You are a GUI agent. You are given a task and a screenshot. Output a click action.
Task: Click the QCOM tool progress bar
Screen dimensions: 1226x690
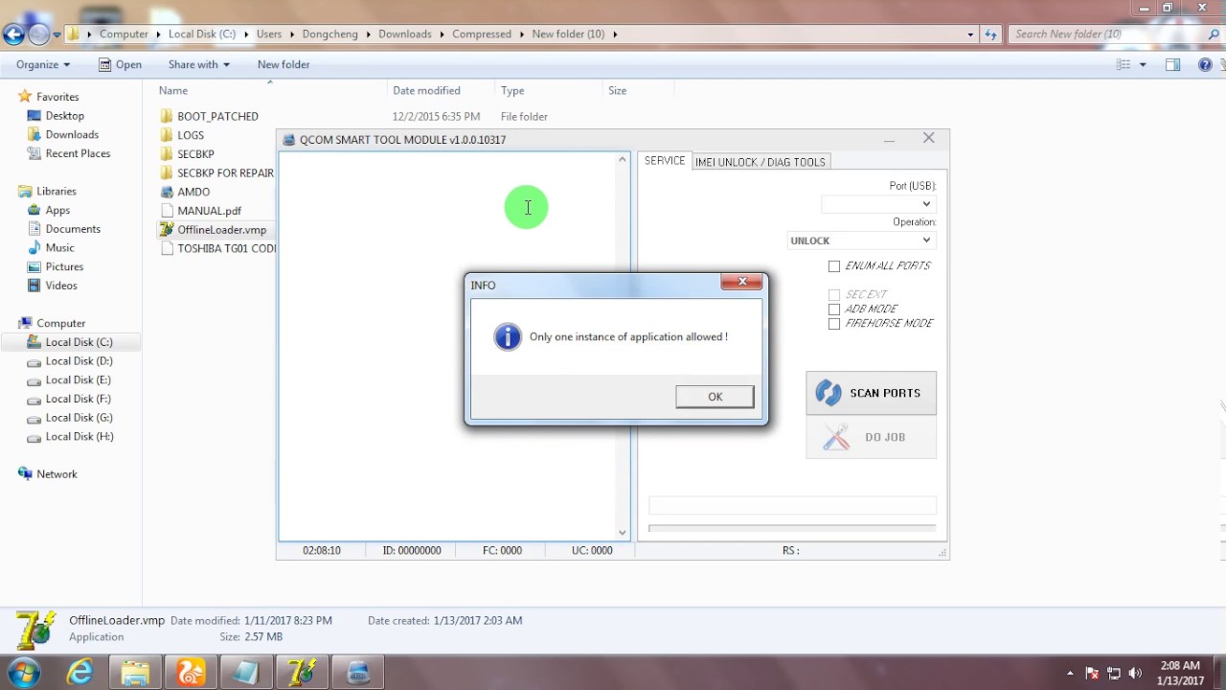pyautogui.click(x=792, y=528)
